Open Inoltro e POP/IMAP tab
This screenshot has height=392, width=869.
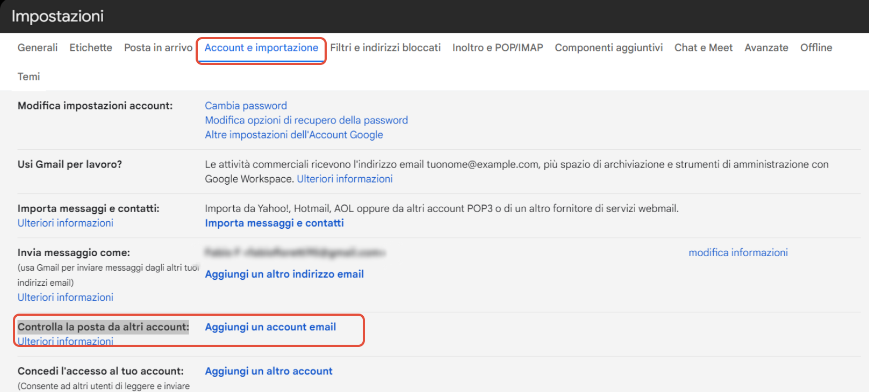coord(498,48)
